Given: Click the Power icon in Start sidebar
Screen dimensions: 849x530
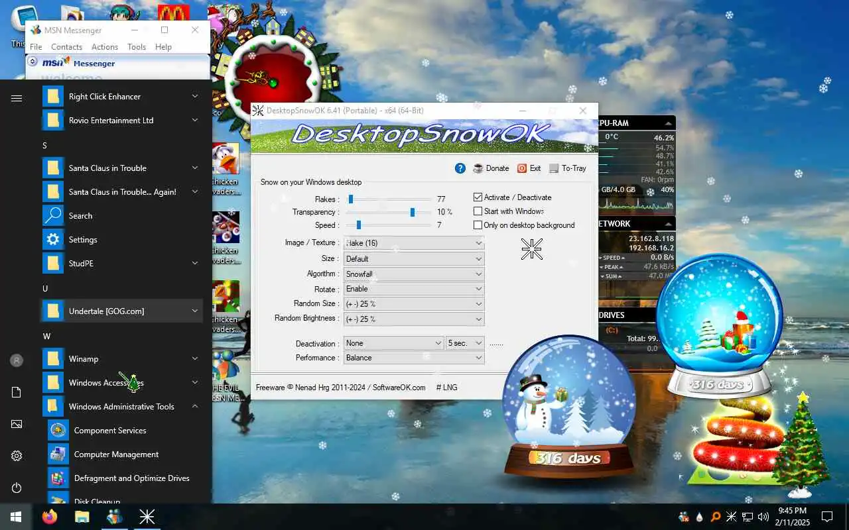Looking at the screenshot, I should point(17,488).
